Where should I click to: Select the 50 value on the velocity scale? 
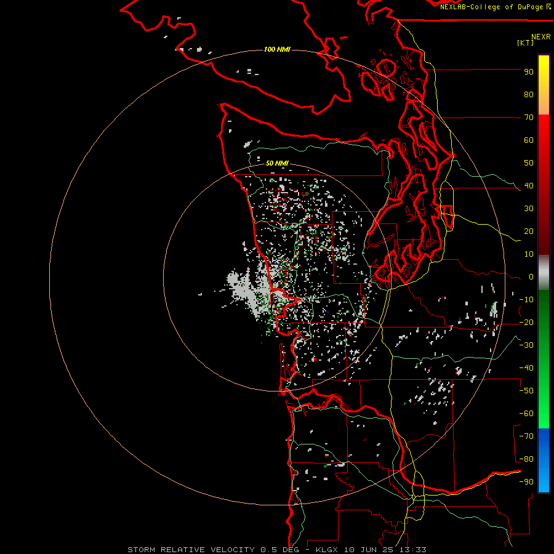(x=529, y=163)
